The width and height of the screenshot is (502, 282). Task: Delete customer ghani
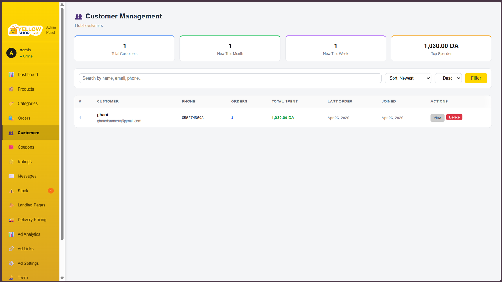454,117
